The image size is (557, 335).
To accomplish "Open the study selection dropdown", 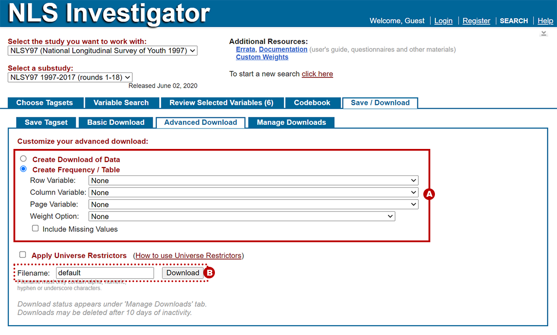I will click(x=103, y=51).
